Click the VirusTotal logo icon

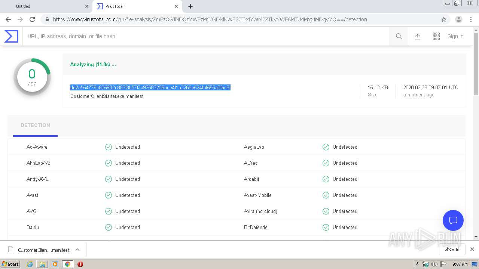(x=11, y=36)
